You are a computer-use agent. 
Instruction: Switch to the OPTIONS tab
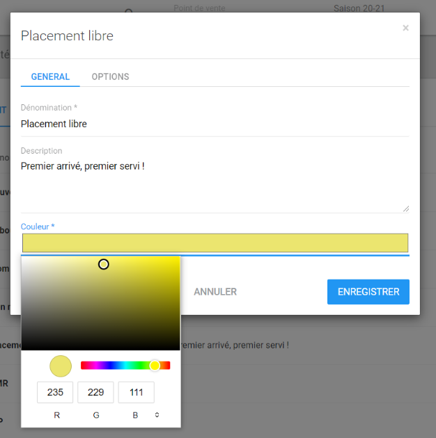coord(110,76)
